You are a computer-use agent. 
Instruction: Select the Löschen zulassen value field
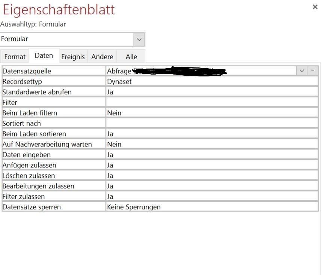point(212,176)
